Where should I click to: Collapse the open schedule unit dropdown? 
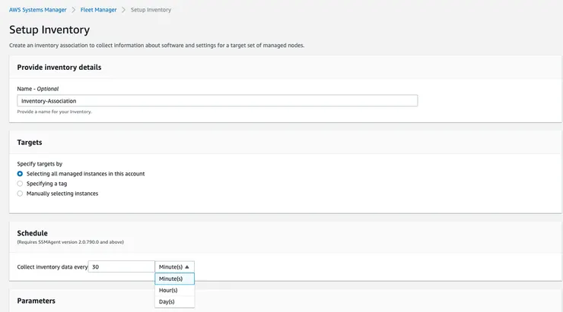(174, 267)
